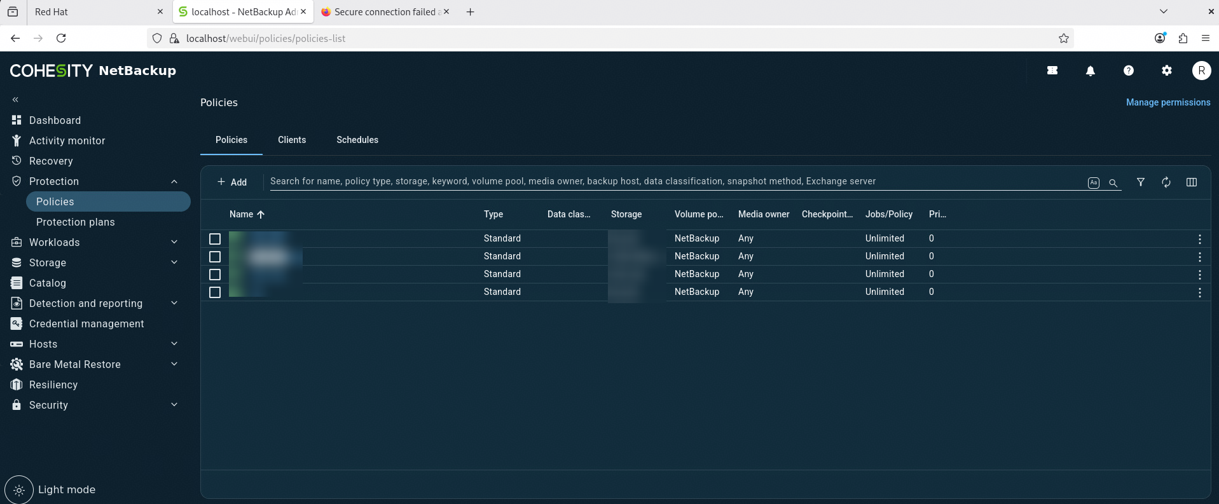1219x504 pixels.
Task: Expand the Hosts section
Action: tap(174, 344)
